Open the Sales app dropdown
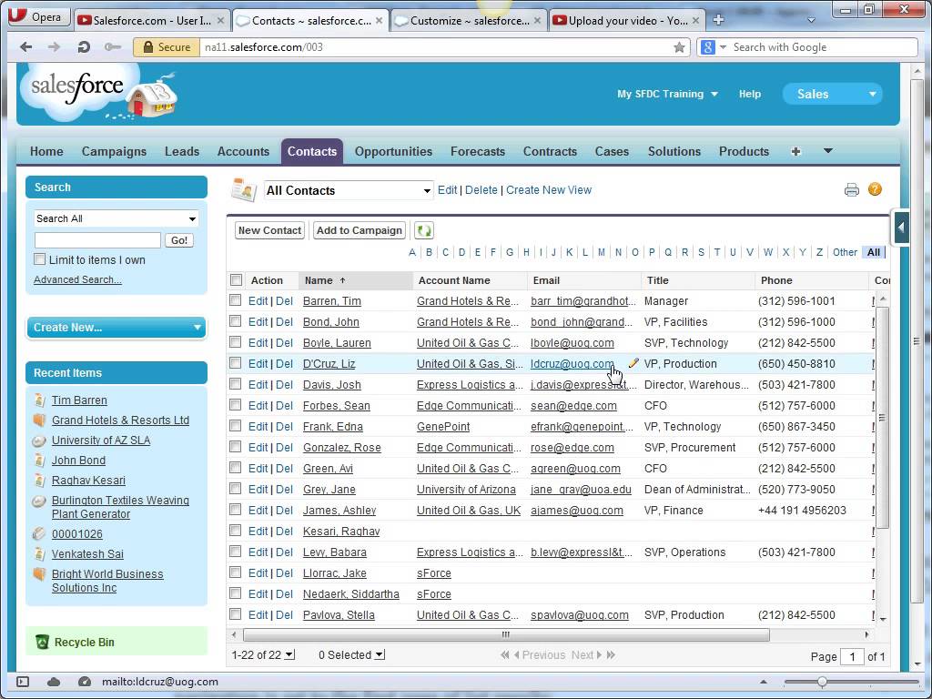Image resolution: width=932 pixels, height=699 pixels. 832,94
